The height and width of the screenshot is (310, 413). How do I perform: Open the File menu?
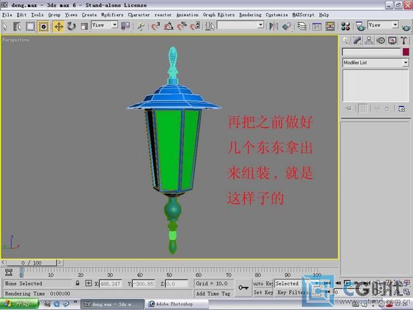coord(7,15)
